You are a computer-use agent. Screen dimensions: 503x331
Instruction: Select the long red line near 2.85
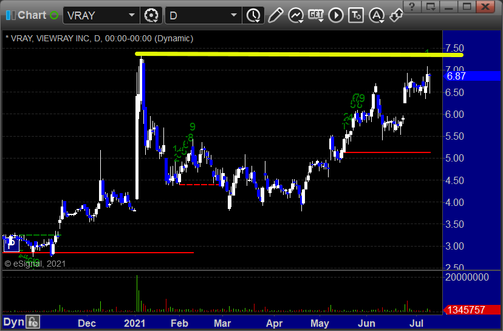[98, 253]
